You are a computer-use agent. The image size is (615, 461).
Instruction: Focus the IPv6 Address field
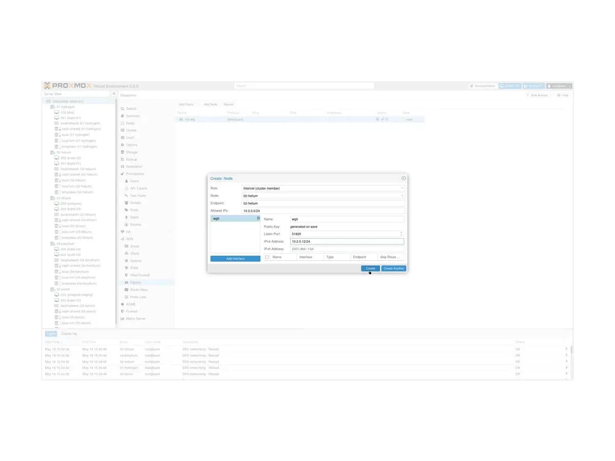[x=347, y=249]
